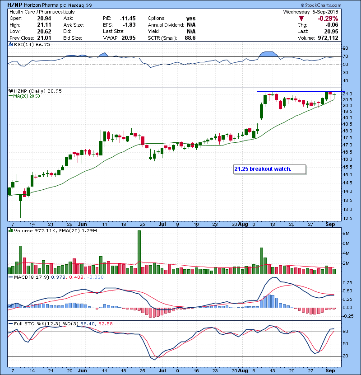The width and height of the screenshot is (361, 375).
Task: Click the High value 21.11
Action: point(44,25)
